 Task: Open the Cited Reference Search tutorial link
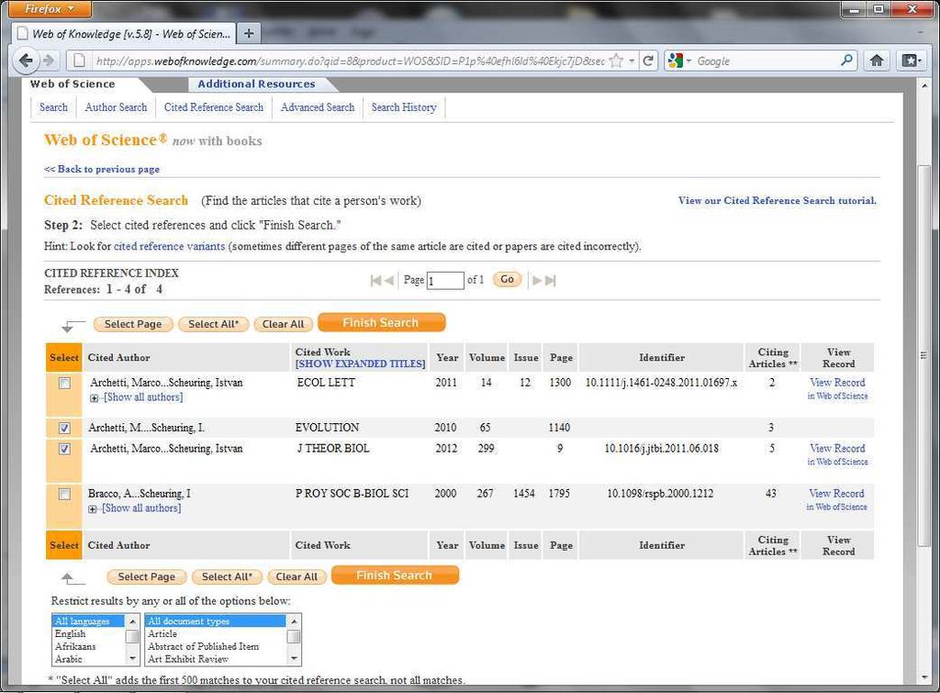(778, 201)
